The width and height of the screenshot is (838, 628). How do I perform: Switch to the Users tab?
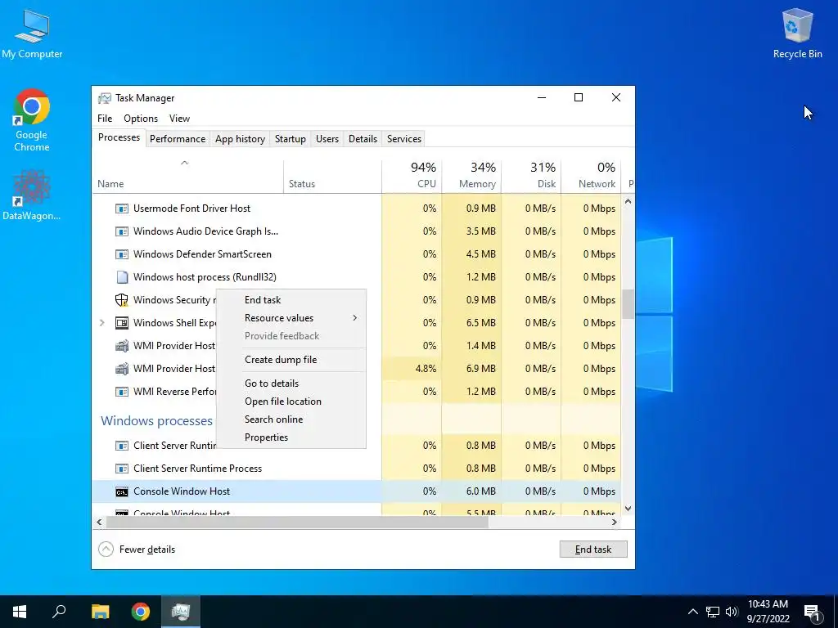click(x=327, y=139)
